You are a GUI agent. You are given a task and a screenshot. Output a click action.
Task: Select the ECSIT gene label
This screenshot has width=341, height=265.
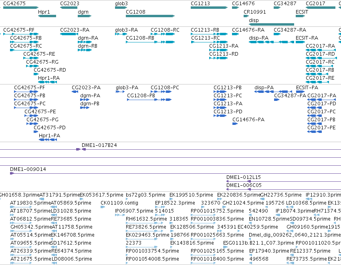[302, 12]
